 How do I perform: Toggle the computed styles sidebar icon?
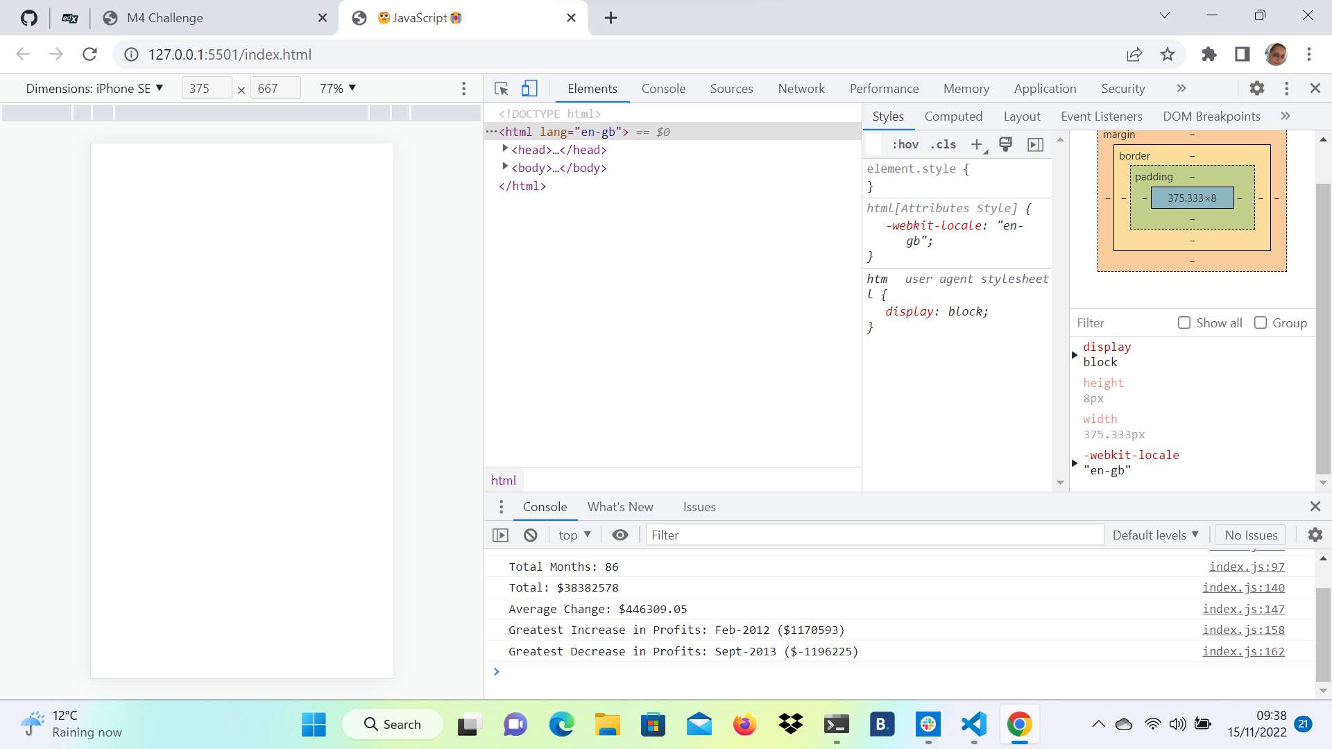1035,144
